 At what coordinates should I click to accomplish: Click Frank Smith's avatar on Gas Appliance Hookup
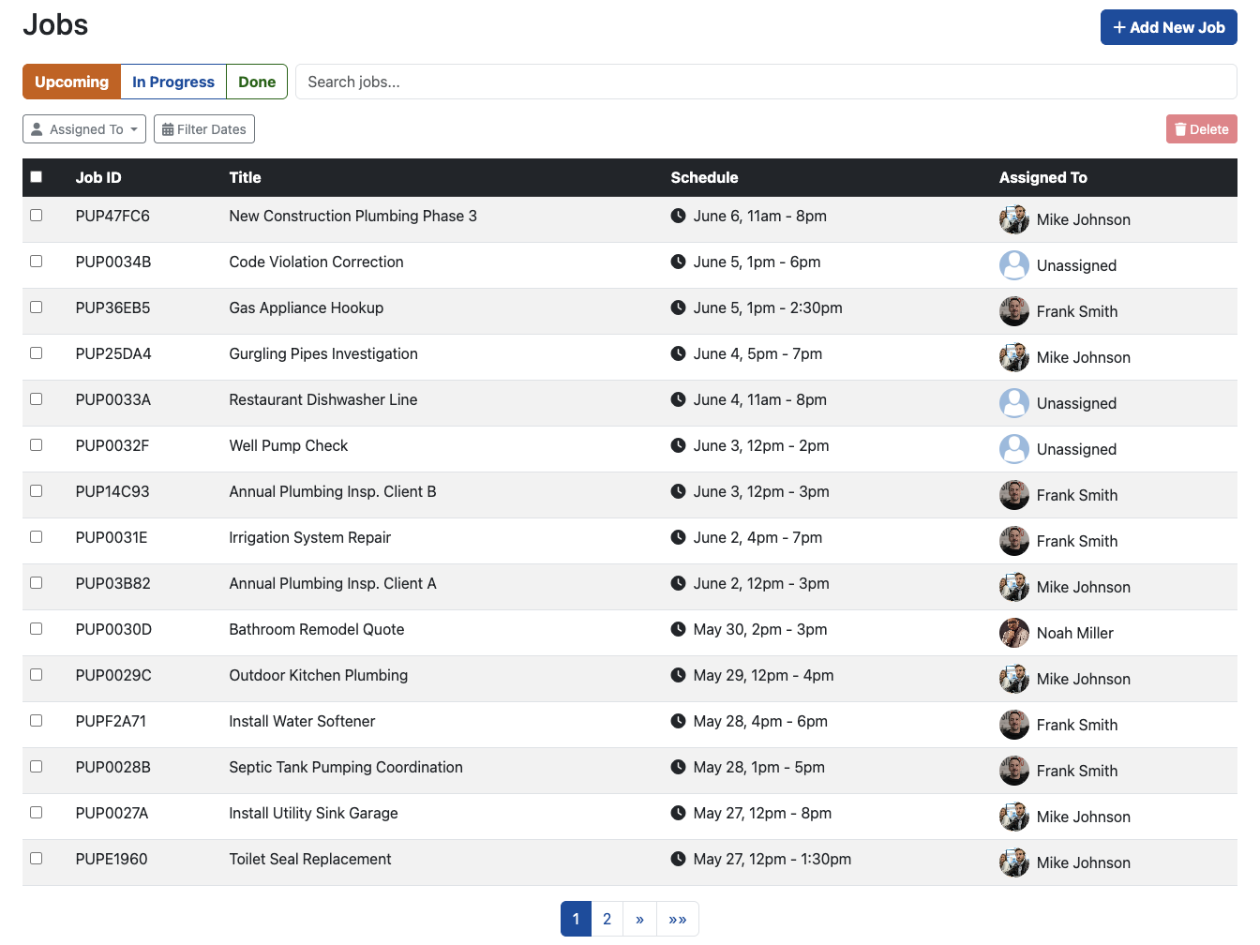click(x=1013, y=310)
